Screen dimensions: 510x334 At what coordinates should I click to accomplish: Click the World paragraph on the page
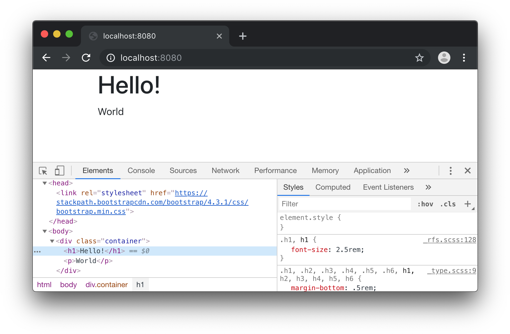click(x=111, y=112)
